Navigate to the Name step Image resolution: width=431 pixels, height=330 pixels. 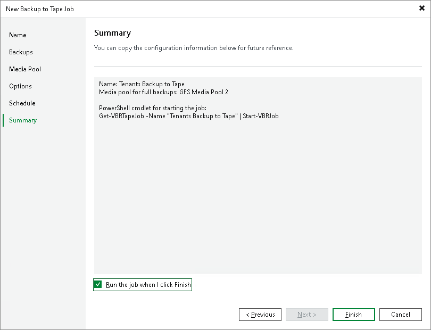(18, 35)
